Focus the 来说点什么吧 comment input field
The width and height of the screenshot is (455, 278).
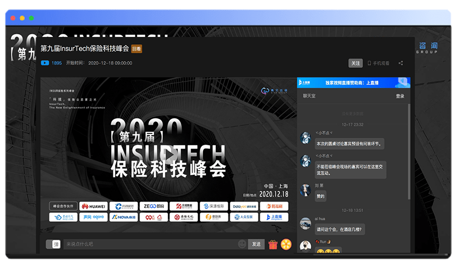[150, 244]
